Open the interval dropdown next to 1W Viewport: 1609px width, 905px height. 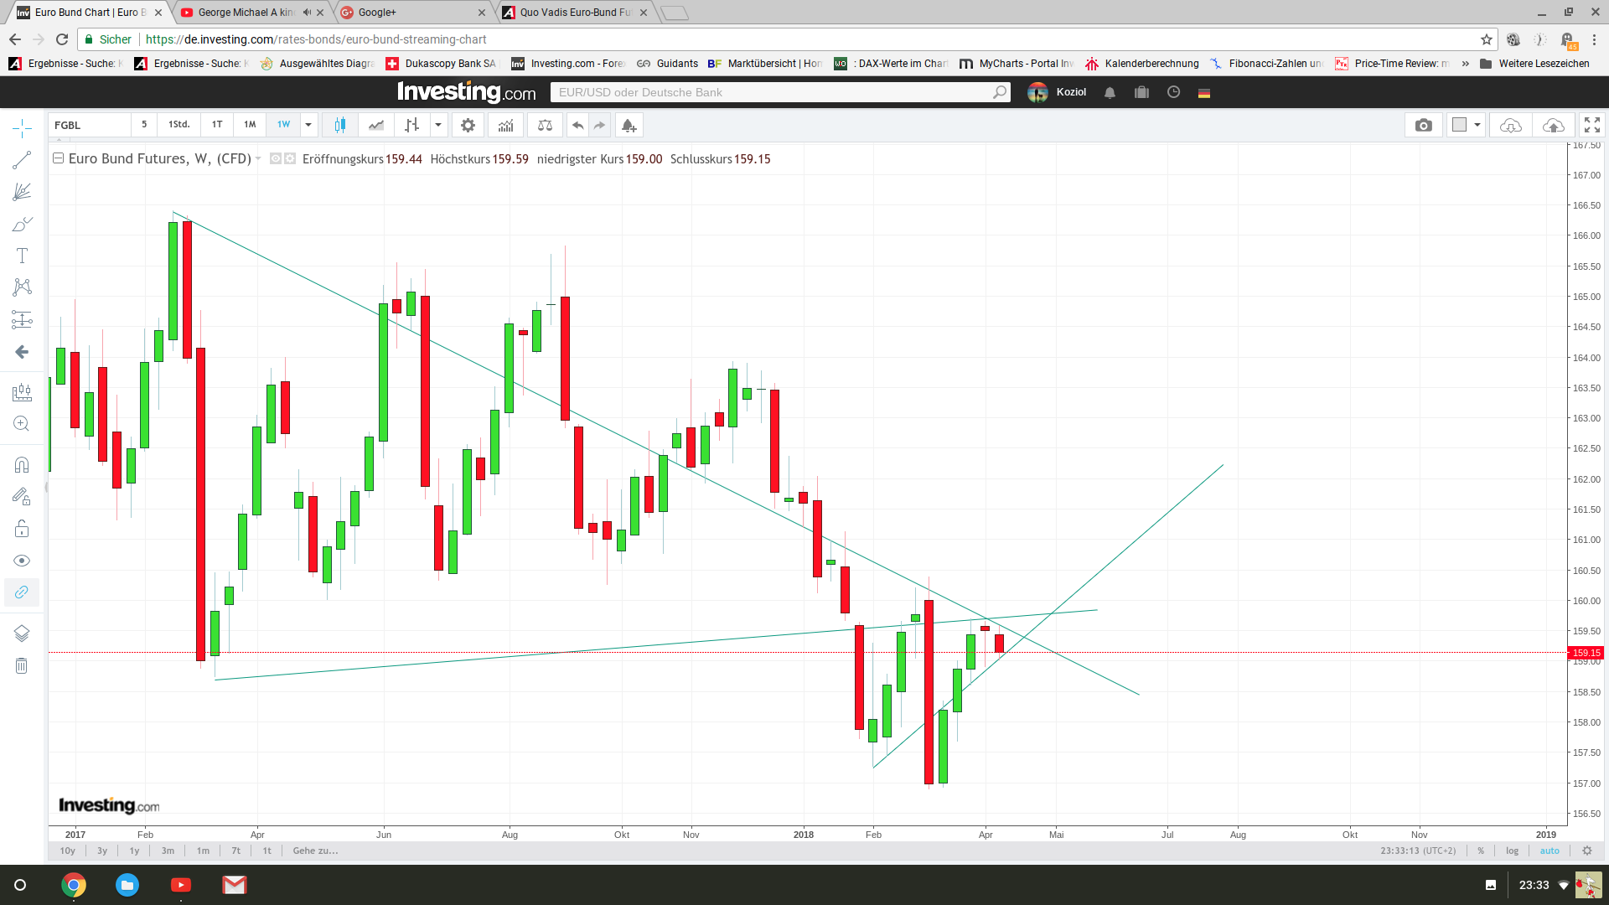(308, 124)
